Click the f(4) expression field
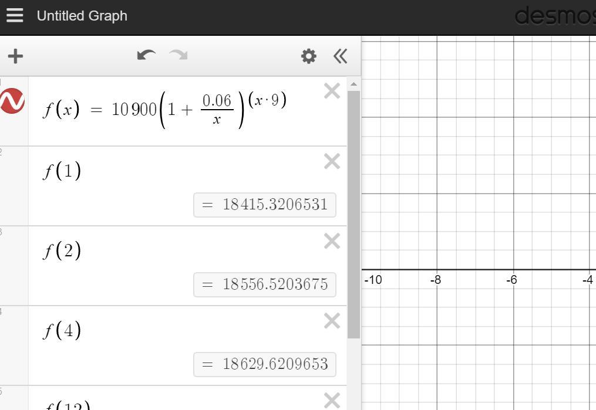The image size is (596, 410). pos(188,345)
